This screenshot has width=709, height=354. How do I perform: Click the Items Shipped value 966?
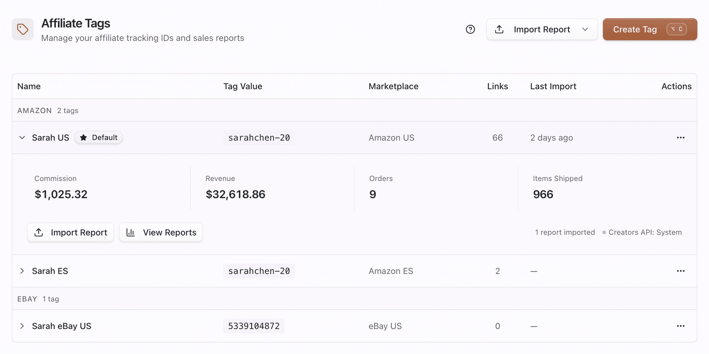pos(543,194)
